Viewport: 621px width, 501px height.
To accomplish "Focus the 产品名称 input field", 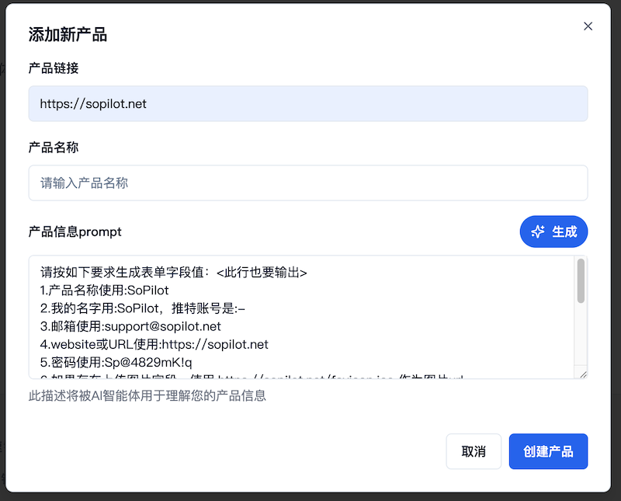I will tap(307, 183).
